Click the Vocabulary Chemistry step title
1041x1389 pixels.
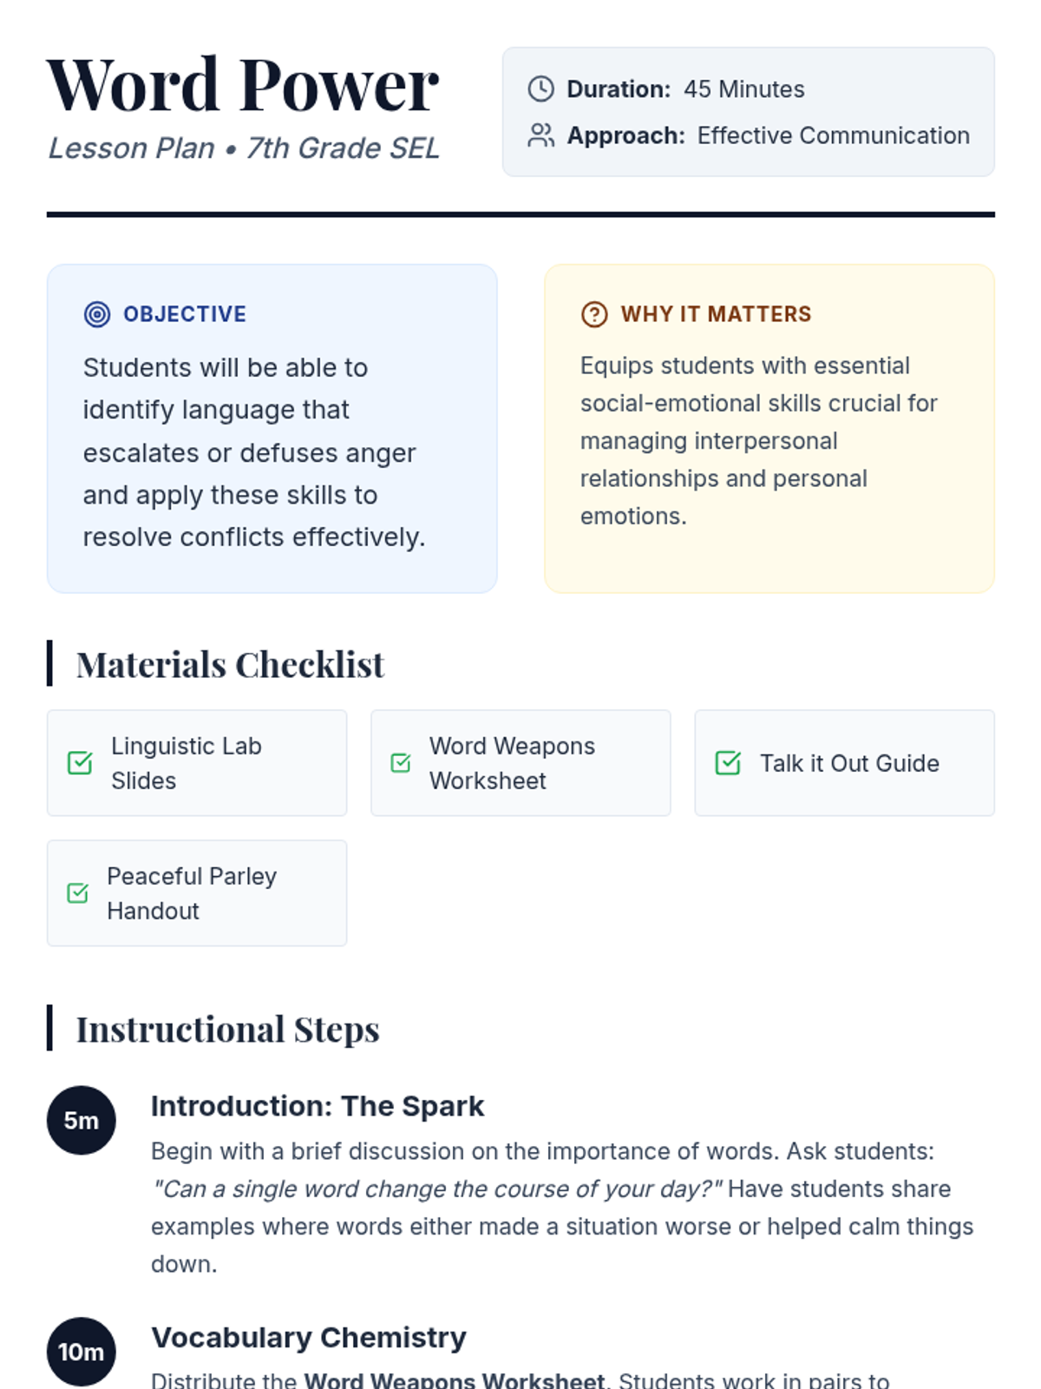pos(309,1338)
